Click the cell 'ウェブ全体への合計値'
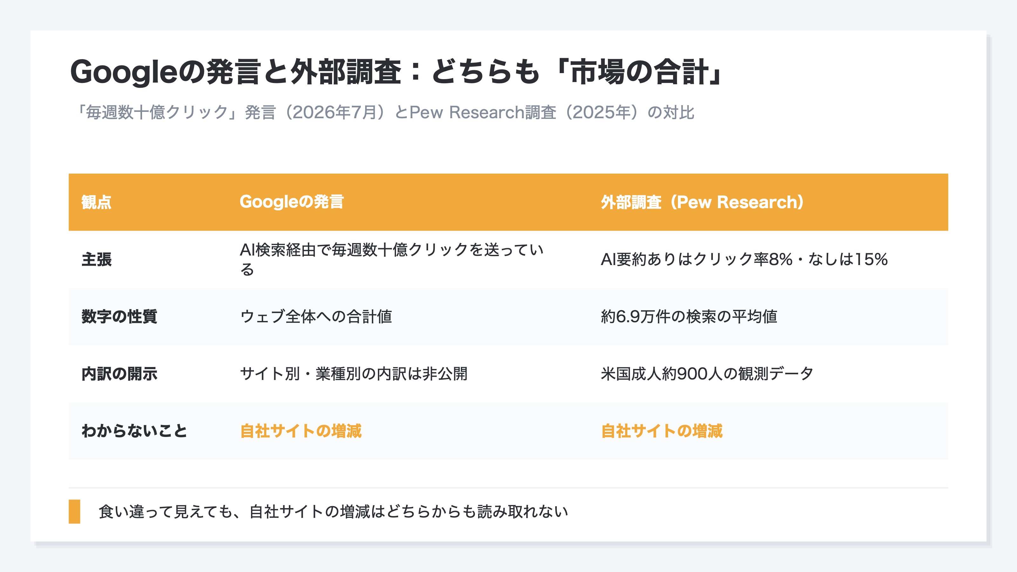 point(316,317)
